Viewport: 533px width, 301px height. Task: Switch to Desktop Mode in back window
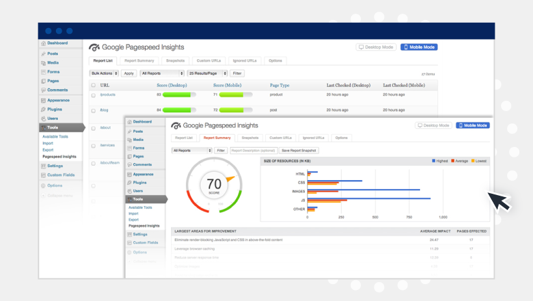point(376,47)
